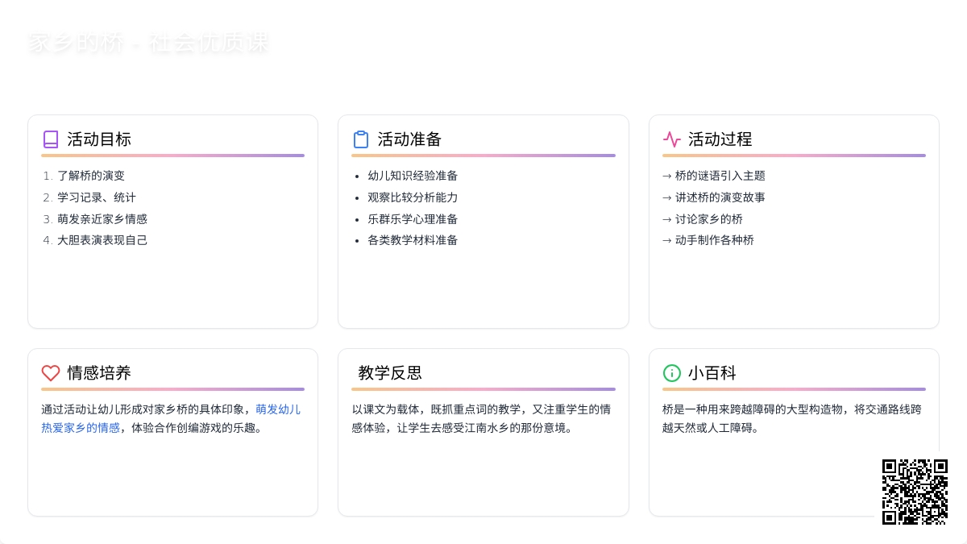This screenshot has height=544, width=967.
Task: Select the 小百科 card heading
Action: point(712,373)
